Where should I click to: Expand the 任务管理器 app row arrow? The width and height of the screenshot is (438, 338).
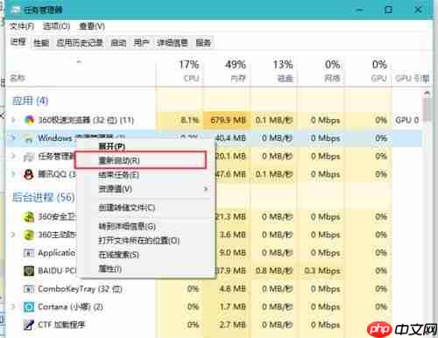coord(13,156)
